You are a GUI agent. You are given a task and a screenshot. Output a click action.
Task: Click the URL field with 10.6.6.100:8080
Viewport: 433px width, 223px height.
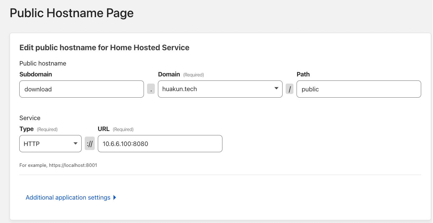tap(160, 144)
